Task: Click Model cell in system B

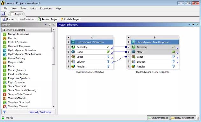Action: coord(154,52)
